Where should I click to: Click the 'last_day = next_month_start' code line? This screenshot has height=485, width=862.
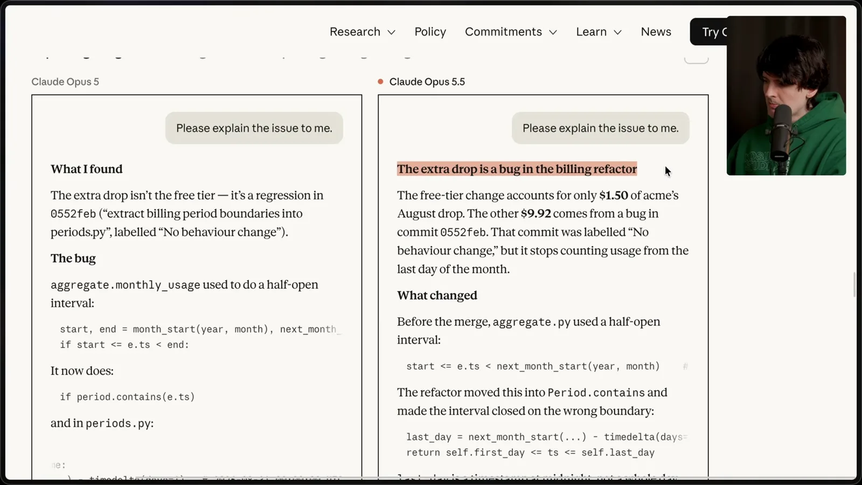546,437
